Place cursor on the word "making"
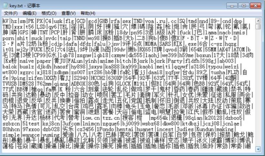 click(225, 129)
